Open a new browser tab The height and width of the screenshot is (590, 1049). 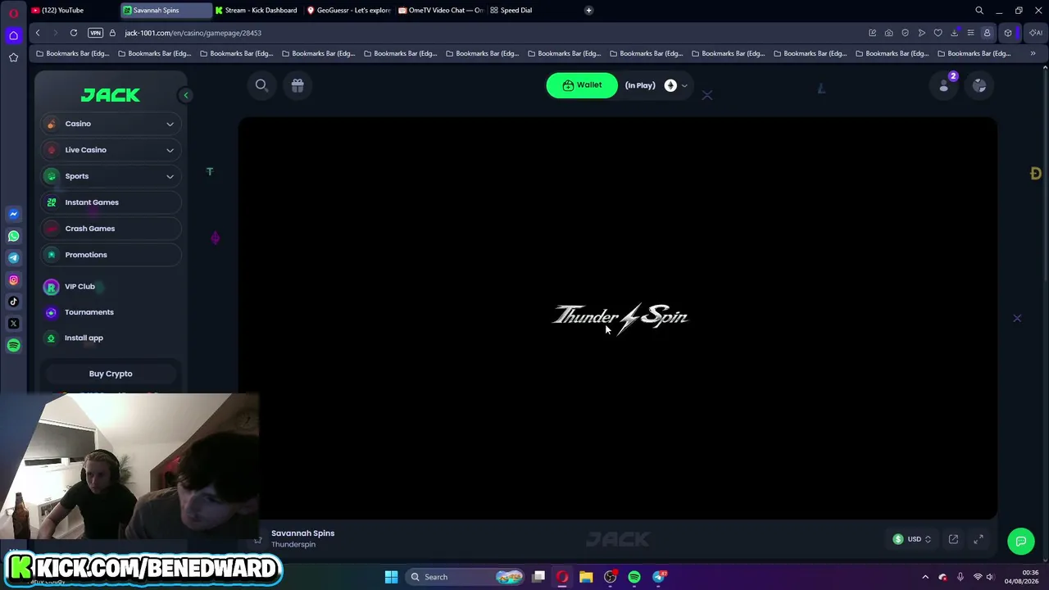point(588,11)
